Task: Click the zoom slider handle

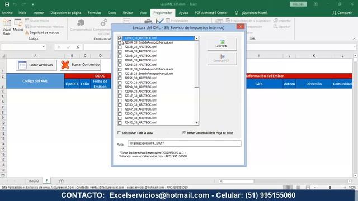Action: 330,188
